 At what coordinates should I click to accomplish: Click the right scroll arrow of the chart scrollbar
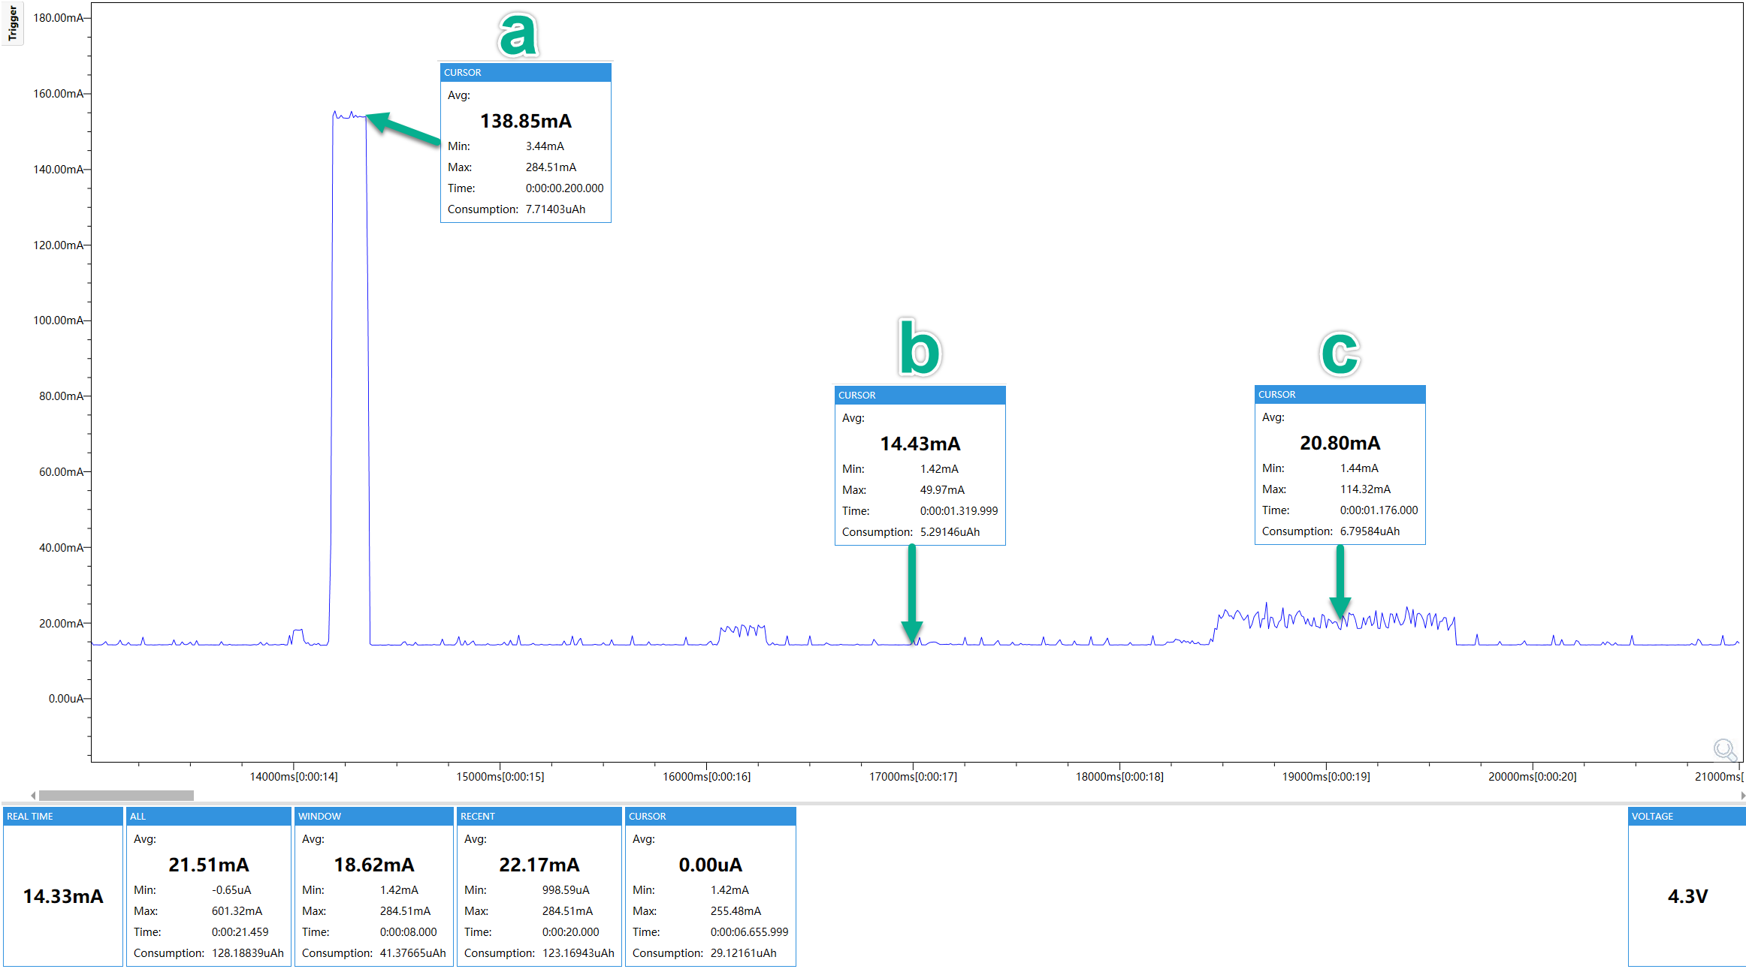pos(1741,795)
